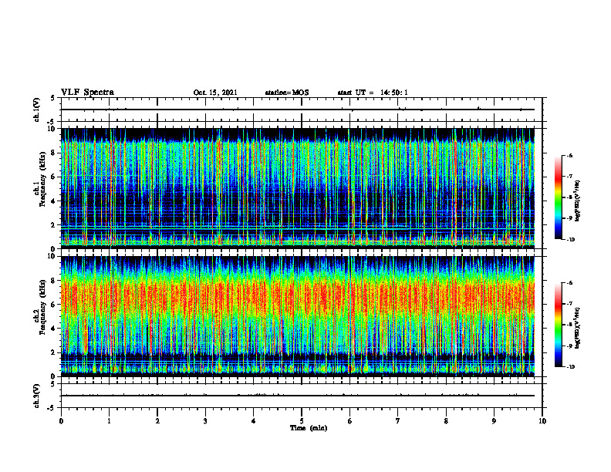Screen dimensions: 611x472
Task: Click the "8" kHz tick on ch.1 frequency axis
Action: click(54, 153)
